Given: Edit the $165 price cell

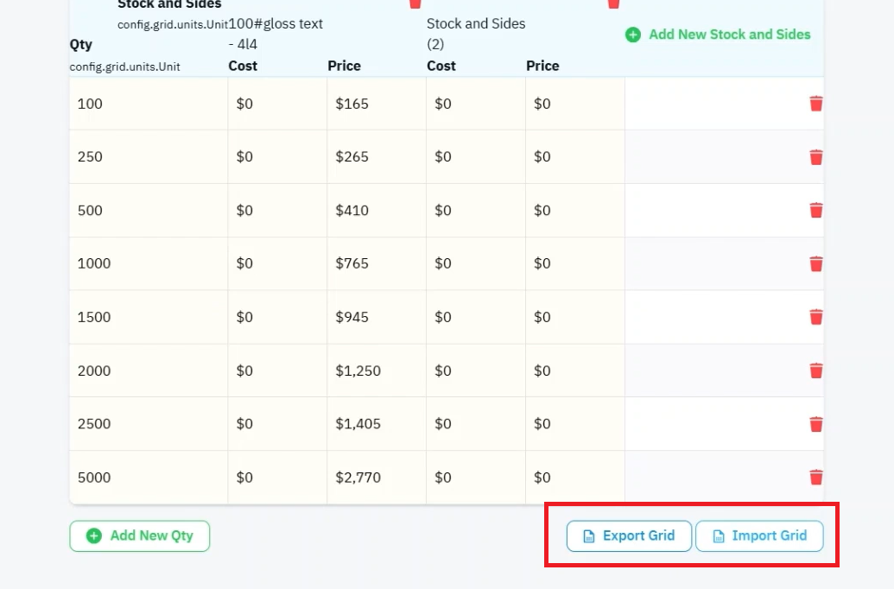Looking at the screenshot, I should click(377, 104).
